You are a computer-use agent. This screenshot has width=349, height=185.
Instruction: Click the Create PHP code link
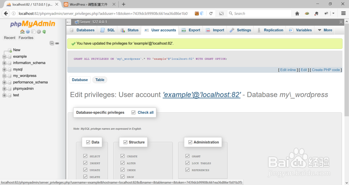click(x=326, y=70)
